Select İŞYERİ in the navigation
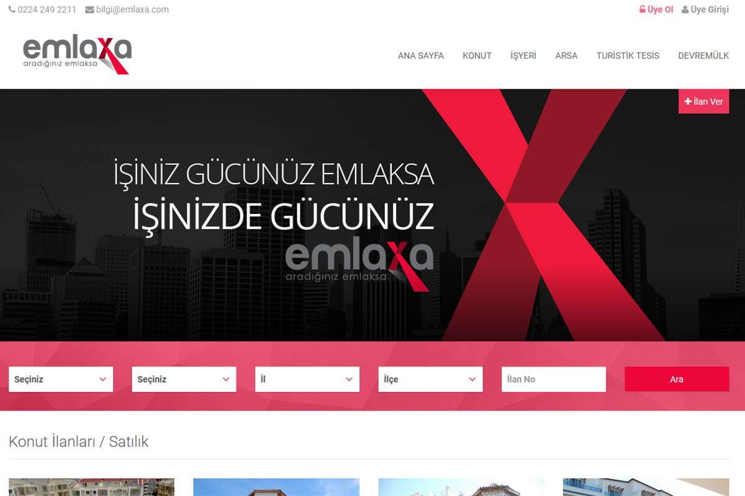This screenshot has height=496, width=745. [x=523, y=56]
